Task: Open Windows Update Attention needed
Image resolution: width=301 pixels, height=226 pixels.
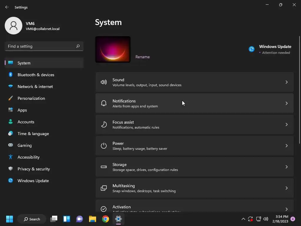Action: pos(270,49)
